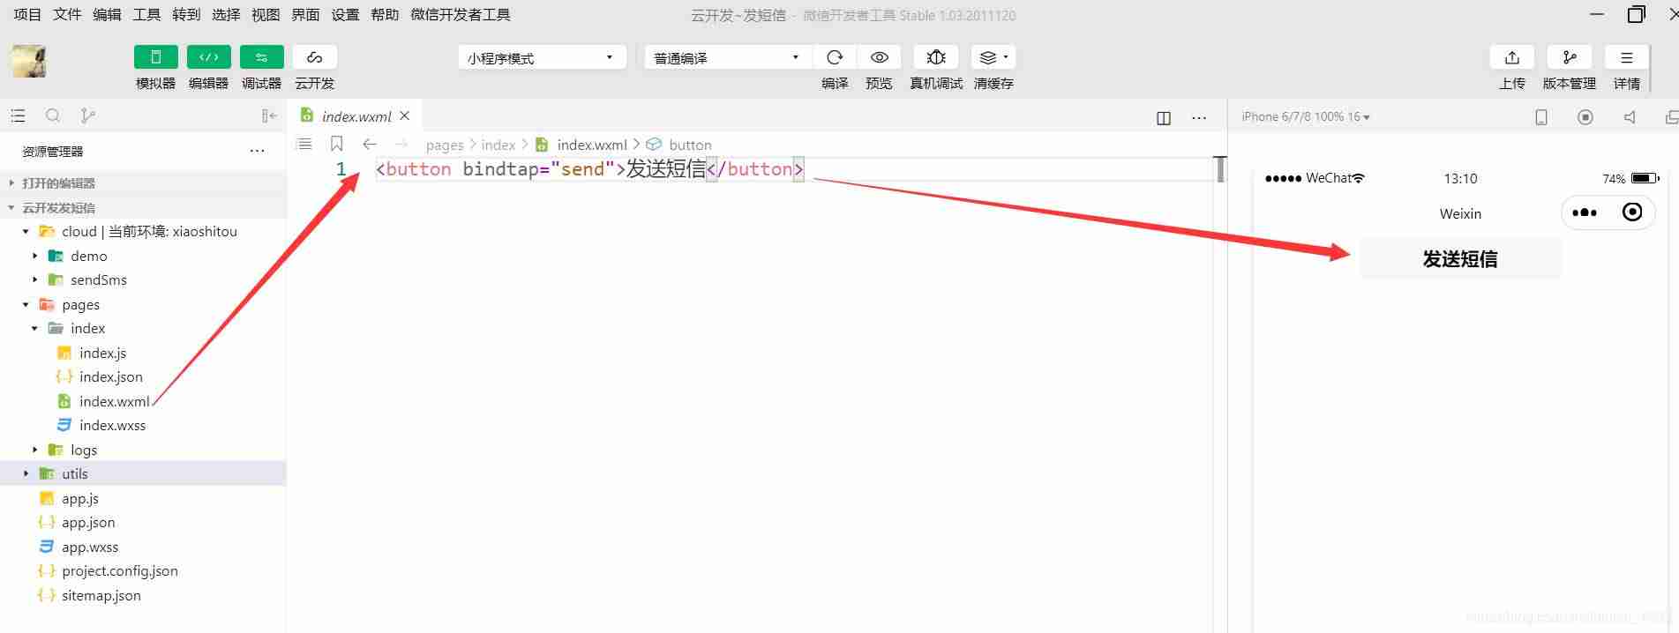Screen dimensions: 1679x633
Task: Open the 工具 menu
Action: [x=146, y=15]
